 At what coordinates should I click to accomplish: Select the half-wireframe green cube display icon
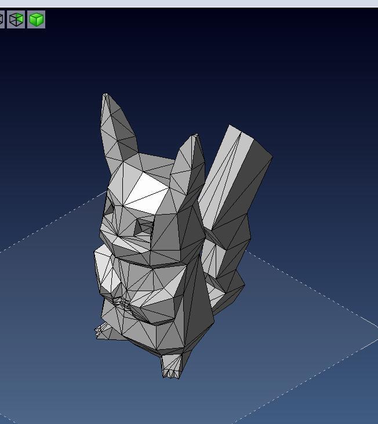click(x=16, y=20)
